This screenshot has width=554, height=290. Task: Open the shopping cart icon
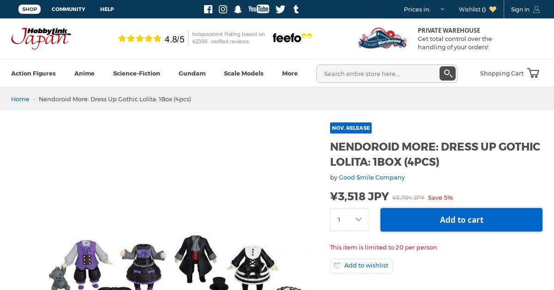pyautogui.click(x=533, y=73)
